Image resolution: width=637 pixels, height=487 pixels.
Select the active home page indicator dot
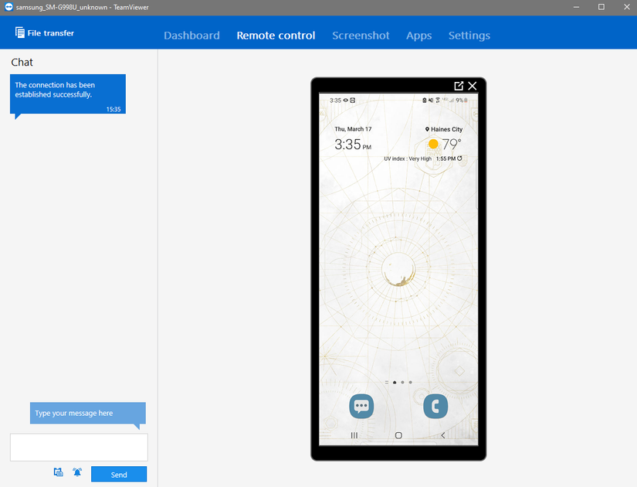pos(395,383)
